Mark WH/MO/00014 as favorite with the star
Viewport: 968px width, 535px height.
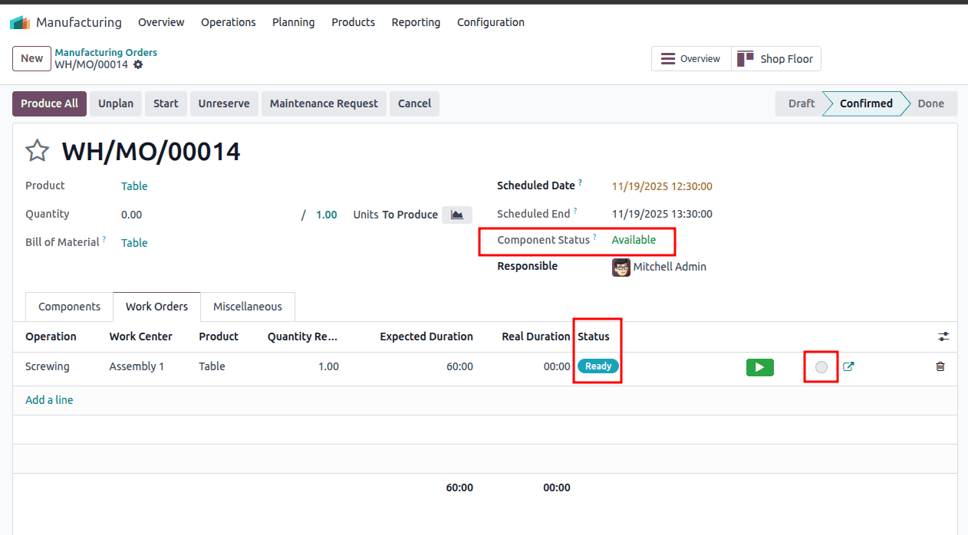(37, 150)
